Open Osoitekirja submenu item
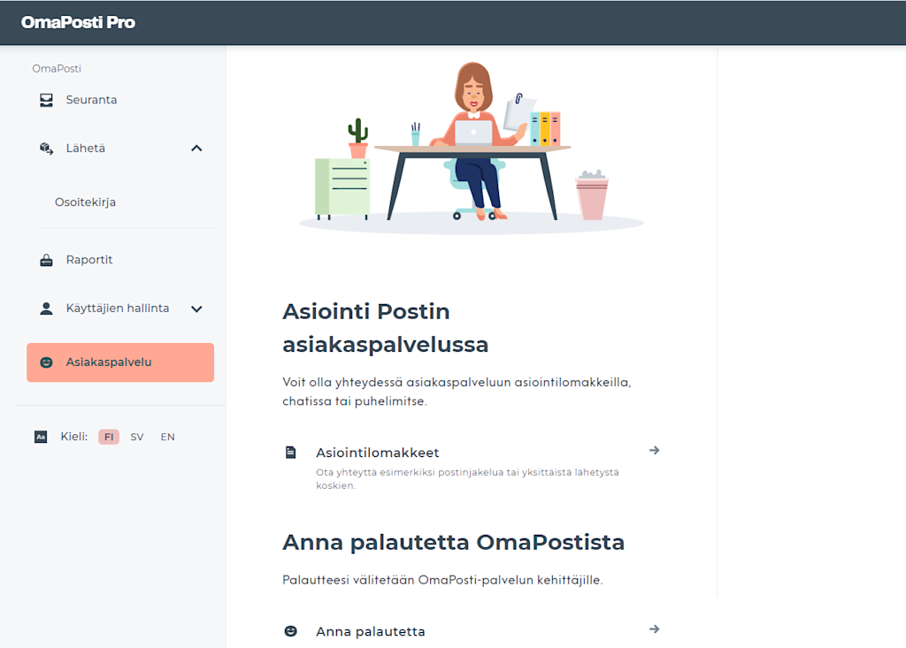The height and width of the screenshot is (648, 906). click(x=86, y=202)
